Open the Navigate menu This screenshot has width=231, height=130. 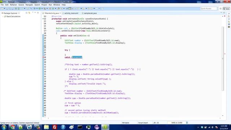click(x=29, y=5)
